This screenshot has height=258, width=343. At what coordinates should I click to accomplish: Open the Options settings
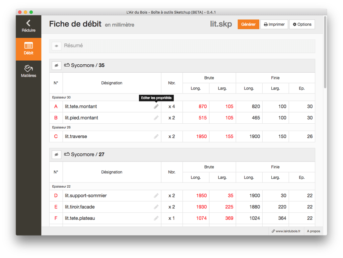(302, 24)
